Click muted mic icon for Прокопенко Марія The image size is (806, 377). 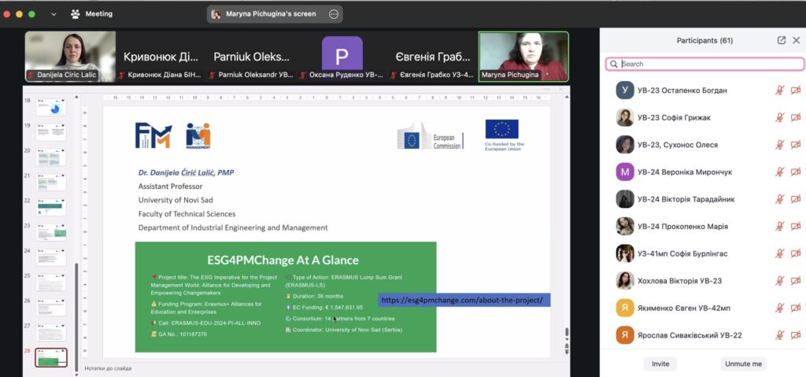[780, 227]
